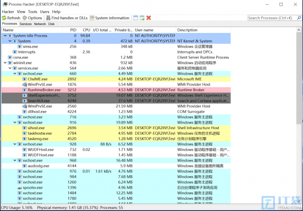This screenshot has height=211, width=303.
Task: Click the spoolsv.exe printer icon
Action: pos(20,188)
